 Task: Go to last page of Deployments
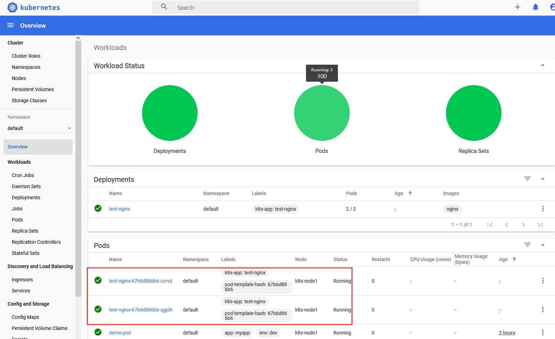(x=540, y=225)
